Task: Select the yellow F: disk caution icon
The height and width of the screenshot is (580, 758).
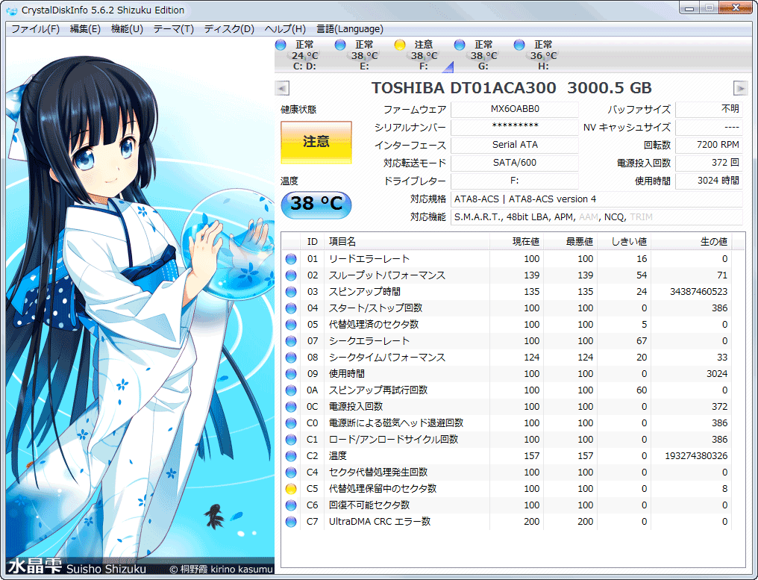Action: (x=400, y=45)
